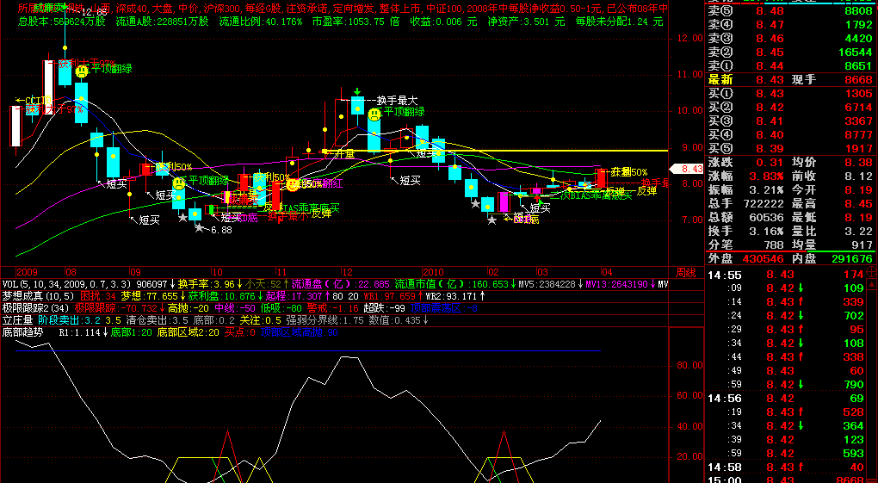Click the 7.00 price axis label
Screen dimensions: 878x483
coord(692,220)
